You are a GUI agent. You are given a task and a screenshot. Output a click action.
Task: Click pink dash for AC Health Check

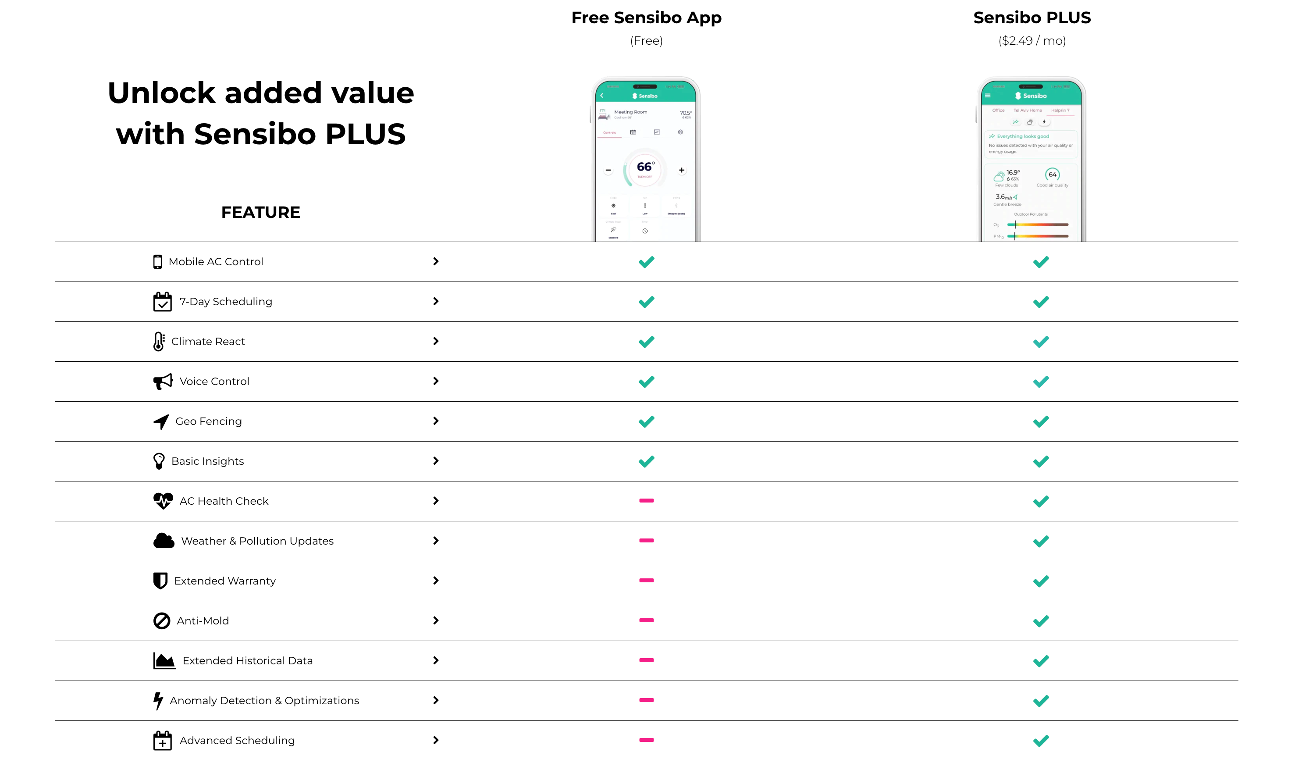coord(646,501)
